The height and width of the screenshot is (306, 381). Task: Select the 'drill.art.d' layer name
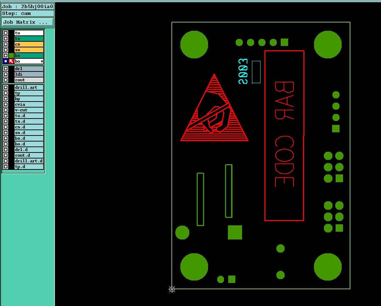click(29, 161)
